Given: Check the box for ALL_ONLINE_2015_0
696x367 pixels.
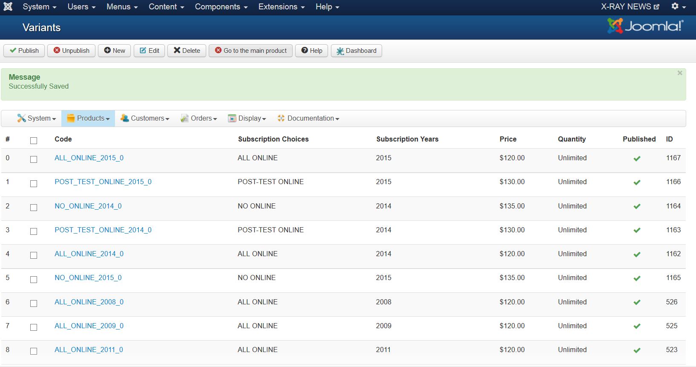Looking at the screenshot, I should point(34,159).
